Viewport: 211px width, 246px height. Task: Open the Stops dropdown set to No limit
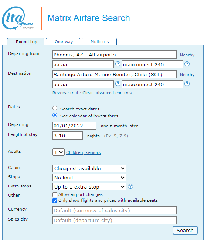[89, 178]
